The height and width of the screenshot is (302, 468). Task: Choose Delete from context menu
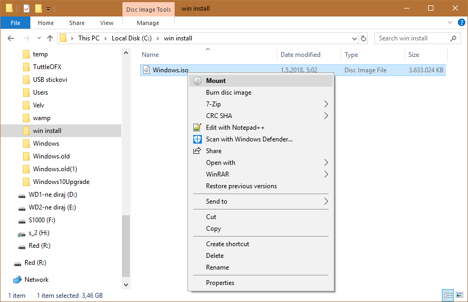(x=261, y=256)
